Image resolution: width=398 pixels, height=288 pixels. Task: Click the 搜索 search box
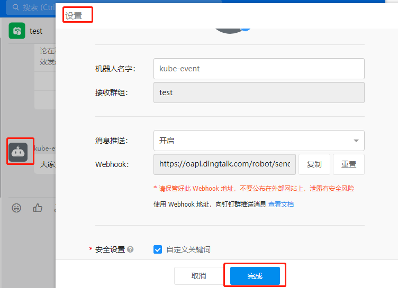click(31, 7)
